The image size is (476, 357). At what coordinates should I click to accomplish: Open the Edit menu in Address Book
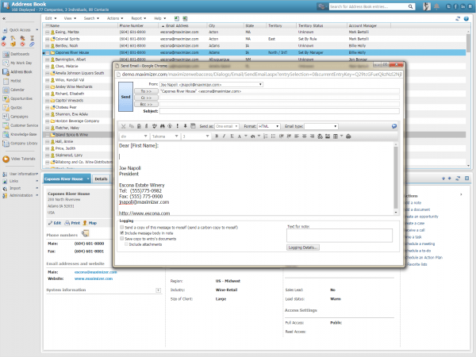[51, 18]
